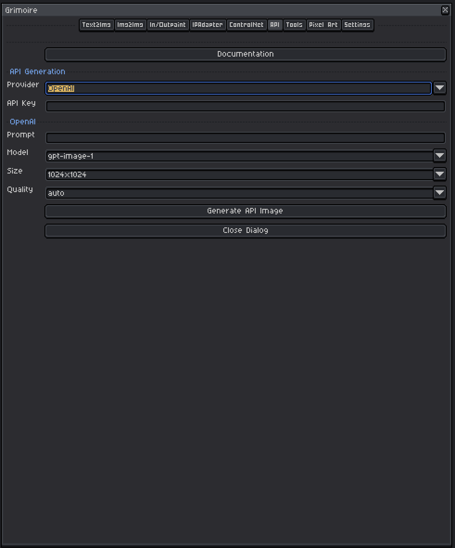This screenshot has height=548, width=455.
Task: Open the In/Outpaint tab
Action: (x=168, y=25)
